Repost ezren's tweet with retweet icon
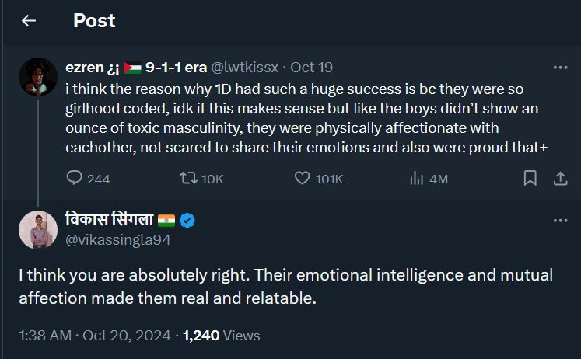Viewport: 581px width, 359px height. pyautogui.click(x=188, y=178)
